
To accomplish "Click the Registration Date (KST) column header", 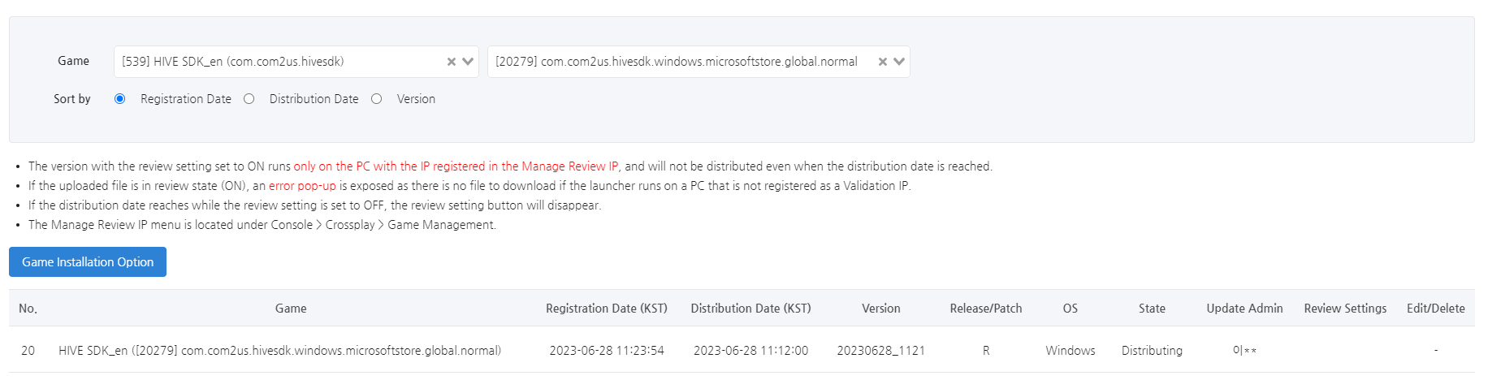I will 607,309.
